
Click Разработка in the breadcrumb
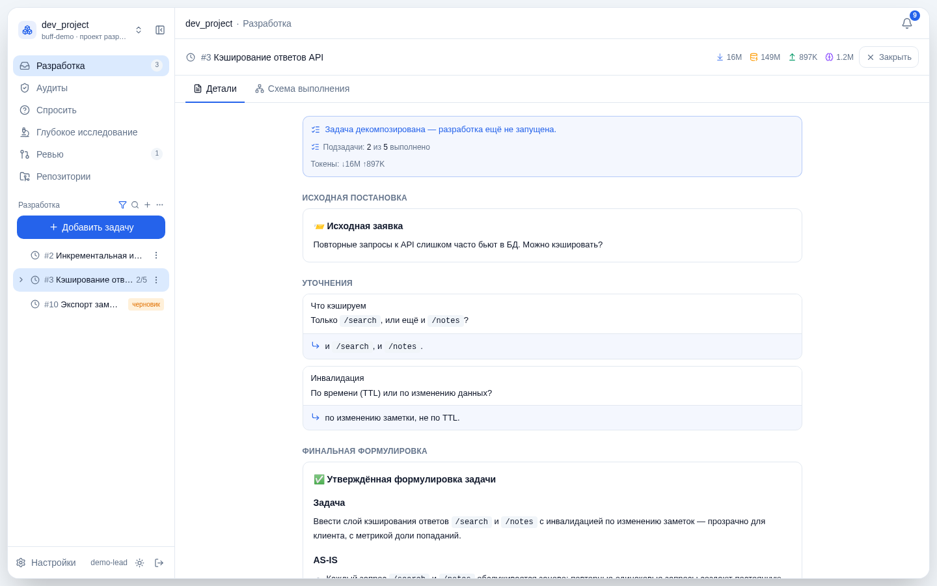point(267,23)
